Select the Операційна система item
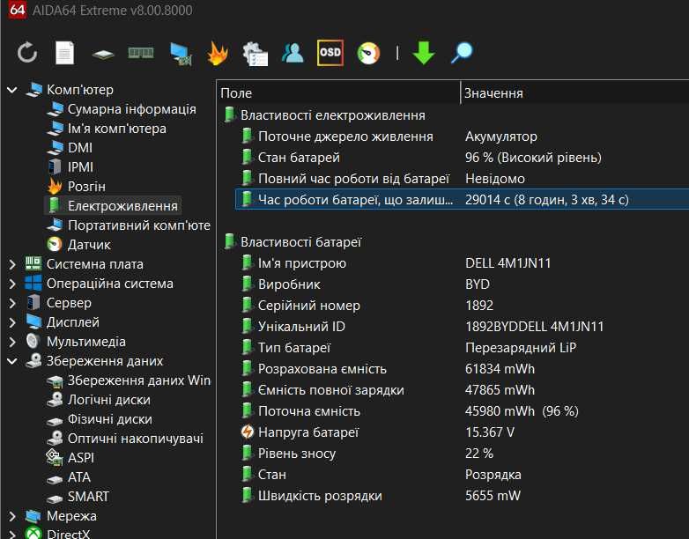The height and width of the screenshot is (539, 689). tap(100, 284)
